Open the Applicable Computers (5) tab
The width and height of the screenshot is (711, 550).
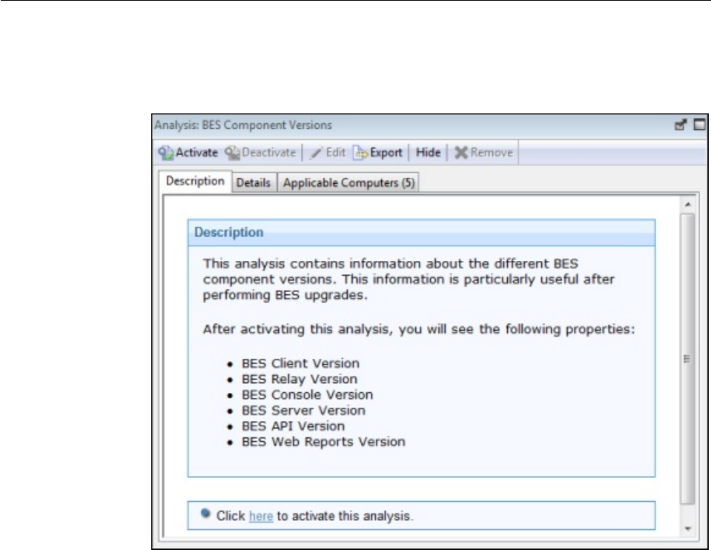coord(348,182)
